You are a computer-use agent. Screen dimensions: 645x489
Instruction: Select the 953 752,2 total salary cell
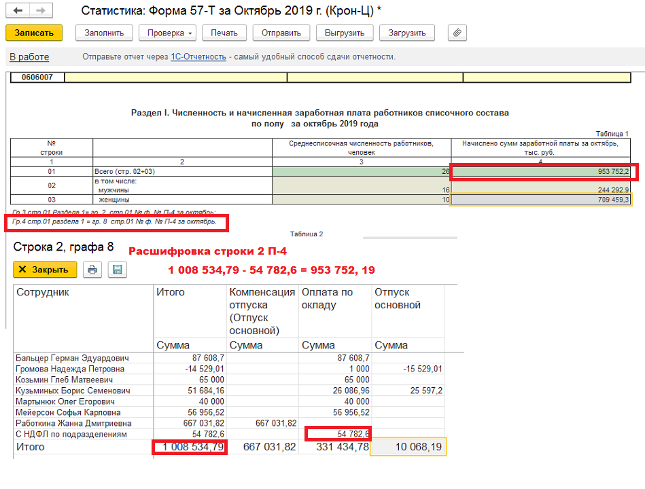click(540, 171)
